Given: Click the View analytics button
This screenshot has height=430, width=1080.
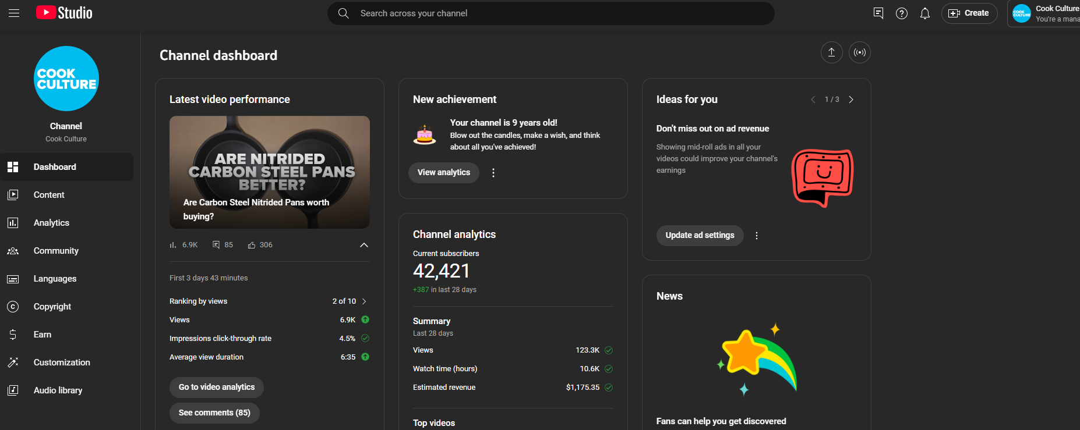Looking at the screenshot, I should tap(444, 173).
